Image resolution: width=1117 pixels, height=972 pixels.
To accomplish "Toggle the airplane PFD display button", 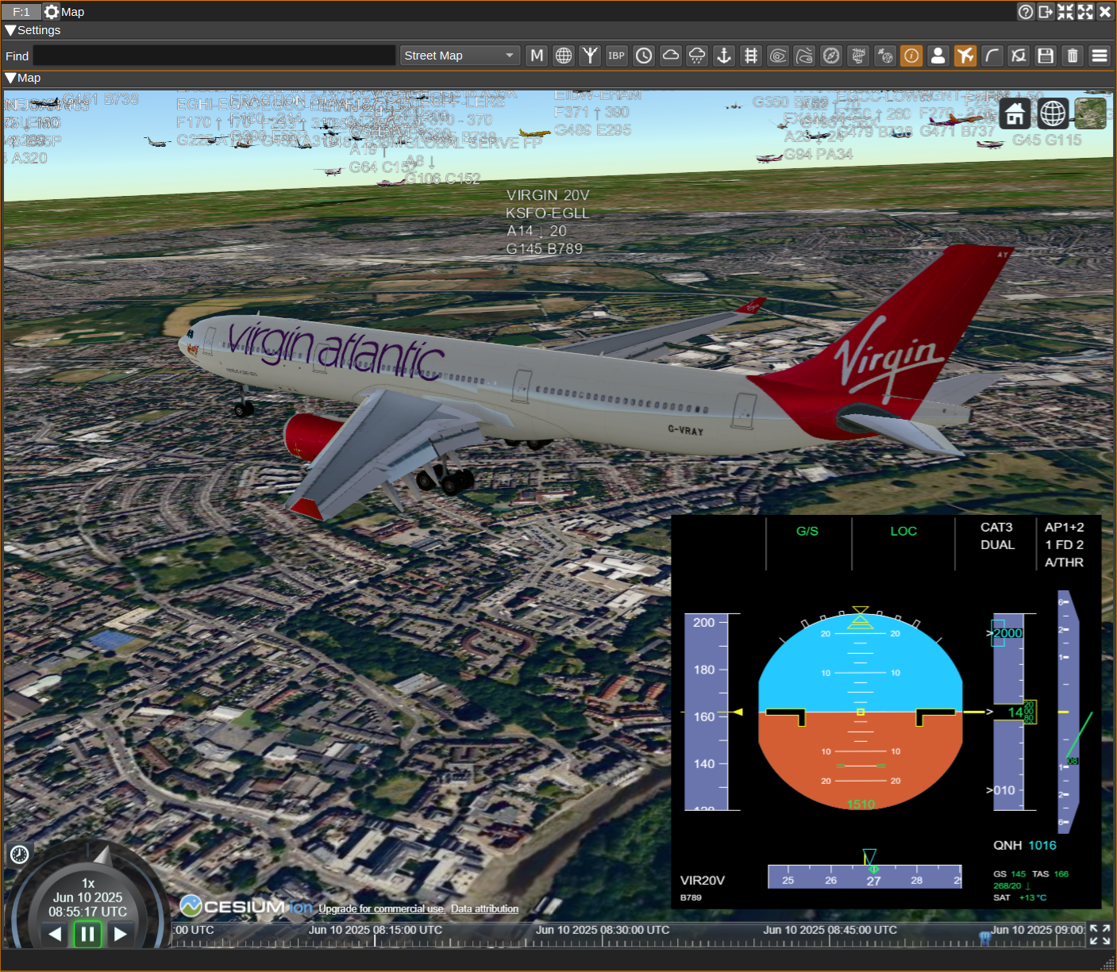I will point(965,56).
